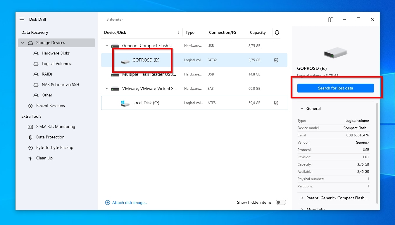Click the Generic- Compact Flash drive icon
Screen dimensions: 395x225
[x=115, y=46]
